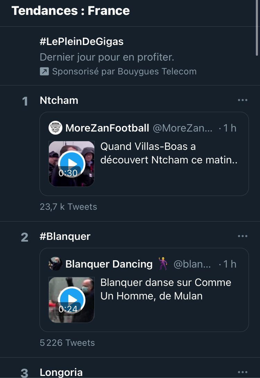Open the Ntcham trending topic
Screen dimensions: 260x378
59,100
